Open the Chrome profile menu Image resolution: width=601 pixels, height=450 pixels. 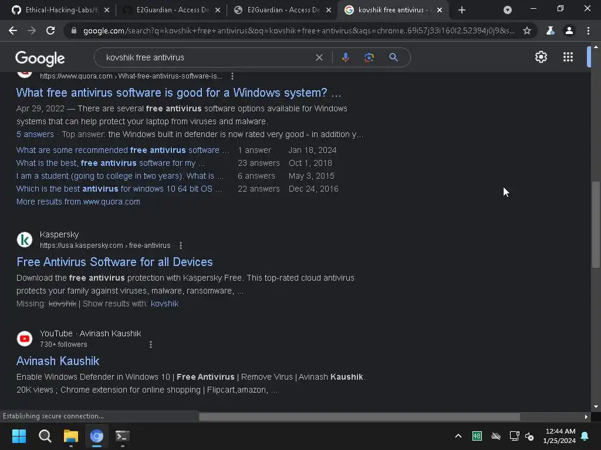click(x=569, y=30)
